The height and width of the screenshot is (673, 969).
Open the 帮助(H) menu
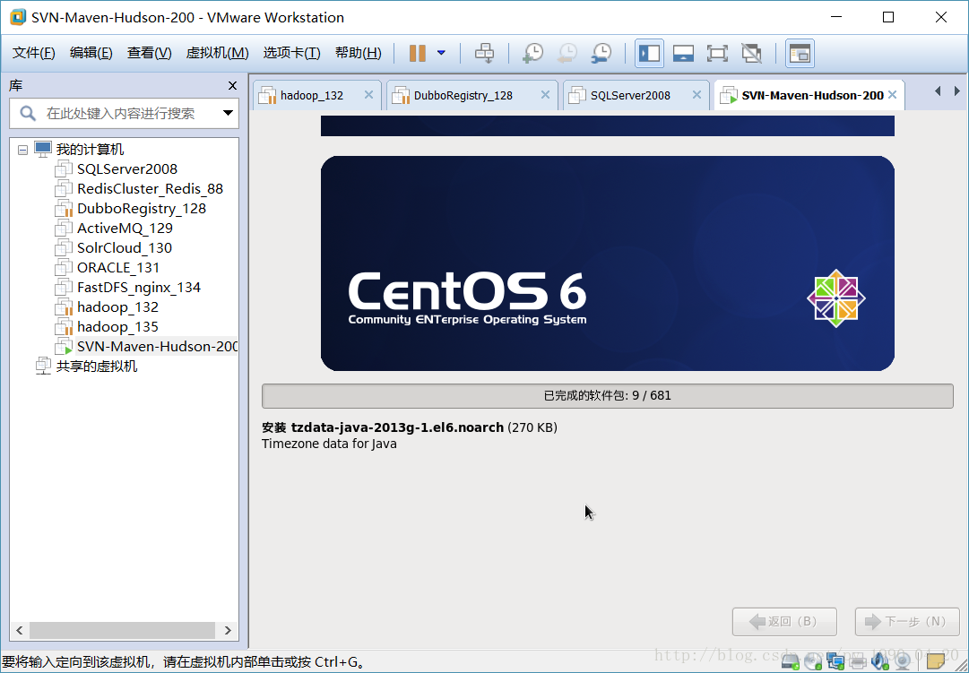[358, 53]
